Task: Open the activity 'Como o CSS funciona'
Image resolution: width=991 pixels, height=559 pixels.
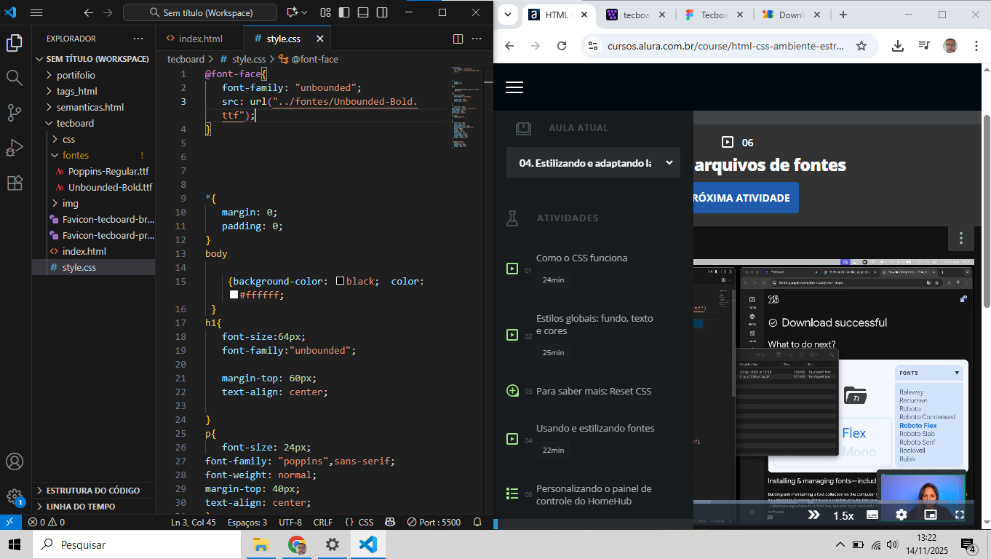Action: [x=581, y=258]
